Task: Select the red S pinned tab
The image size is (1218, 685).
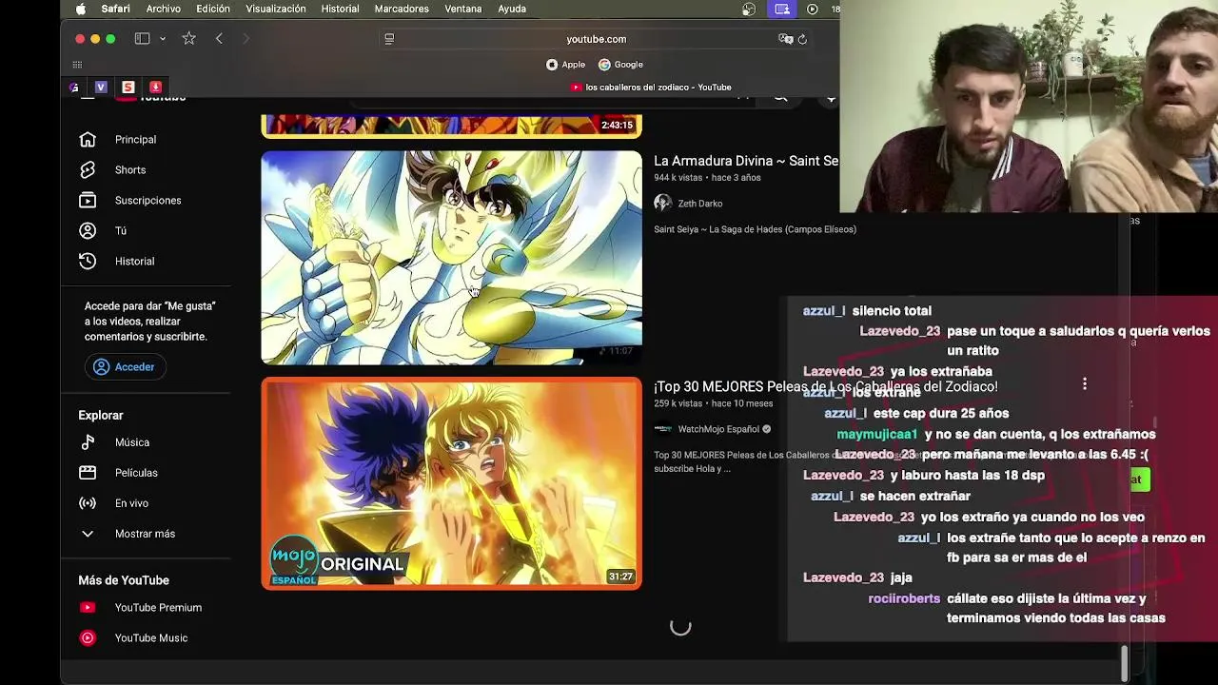Action: point(128,88)
